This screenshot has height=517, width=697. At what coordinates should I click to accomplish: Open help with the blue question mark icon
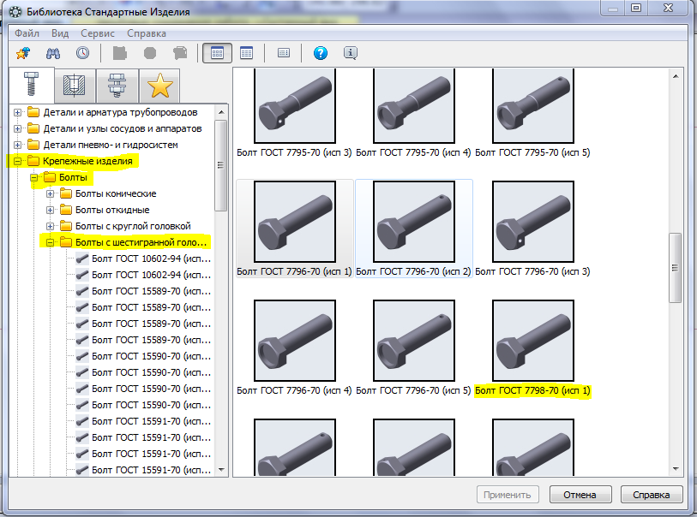point(321,53)
